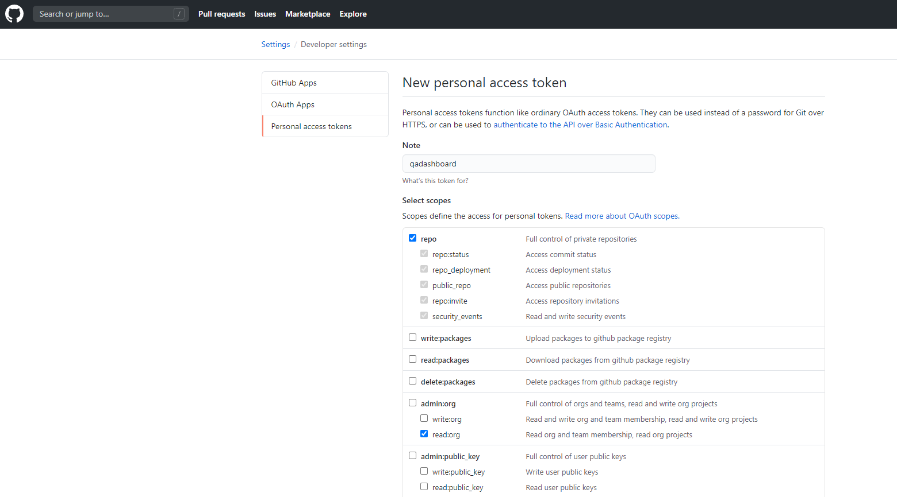This screenshot has height=497, width=897.
Task: Click 'Full control of user public keys'
Action: pyautogui.click(x=576, y=456)
